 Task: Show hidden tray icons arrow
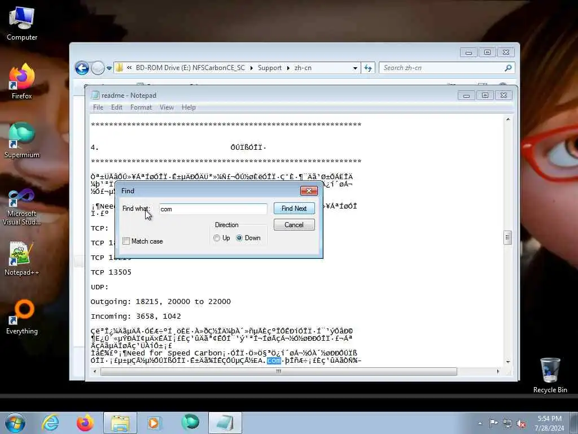pos(480,423)
